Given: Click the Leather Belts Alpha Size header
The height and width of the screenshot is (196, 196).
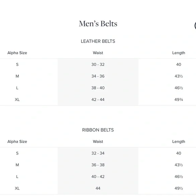Looking at the screenshot, I should (17, 53).
